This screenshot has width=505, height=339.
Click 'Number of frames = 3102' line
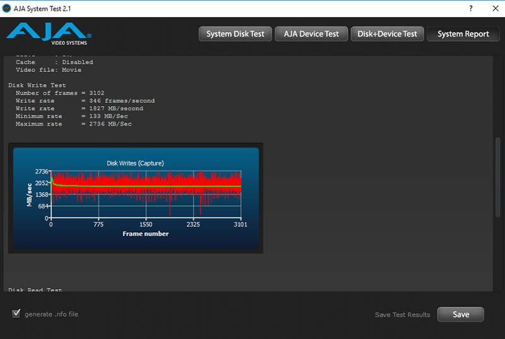pos(60,93)
